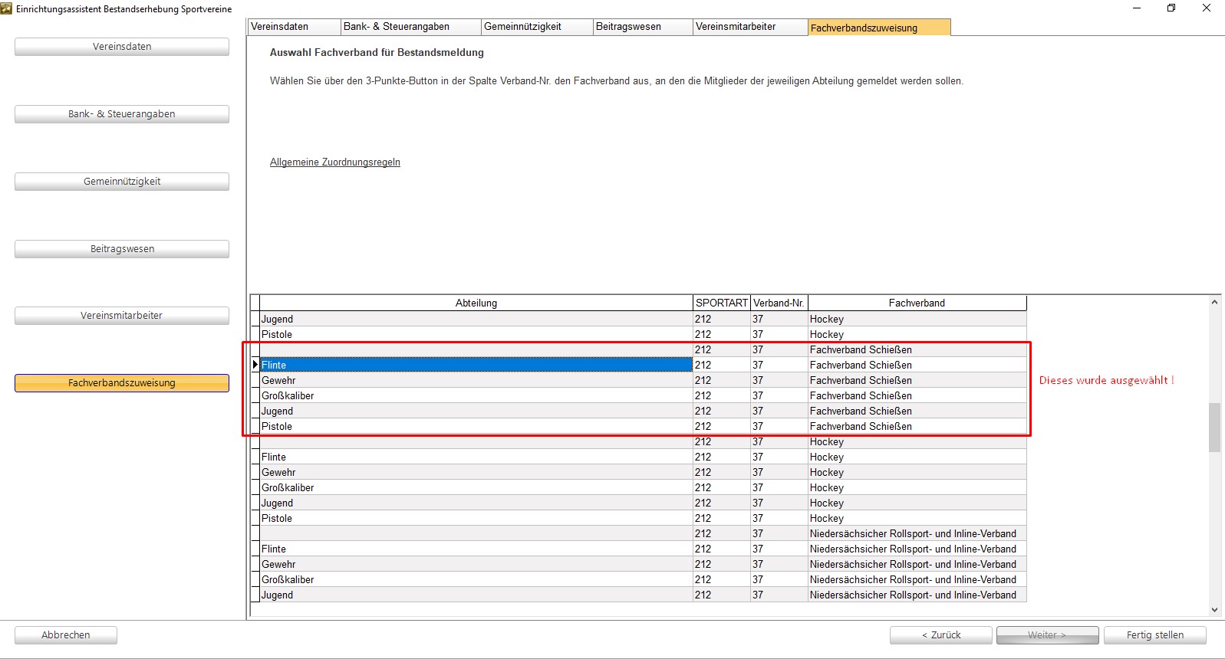
Task: Open the Allgemeine Zuordnungsregeln link
Action: [335, 162]
